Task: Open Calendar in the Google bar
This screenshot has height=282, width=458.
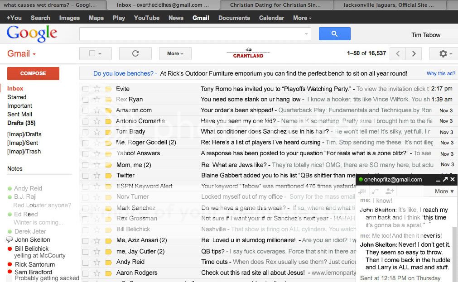Action: click(x=271, y=18)
